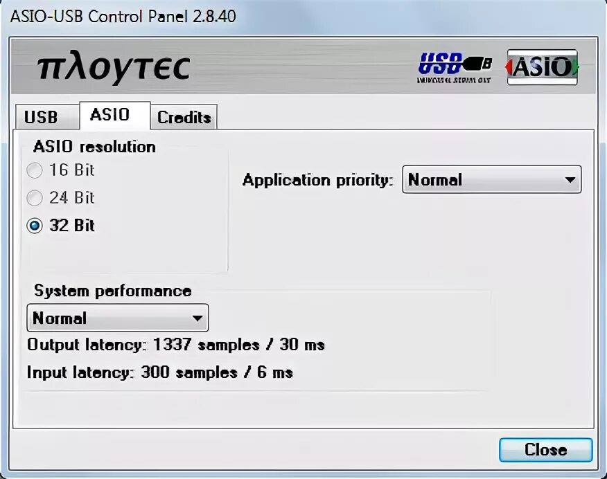Viewport: 607px width, 479px height.
Task: Open the System performance dropdown
Action: 118,318
